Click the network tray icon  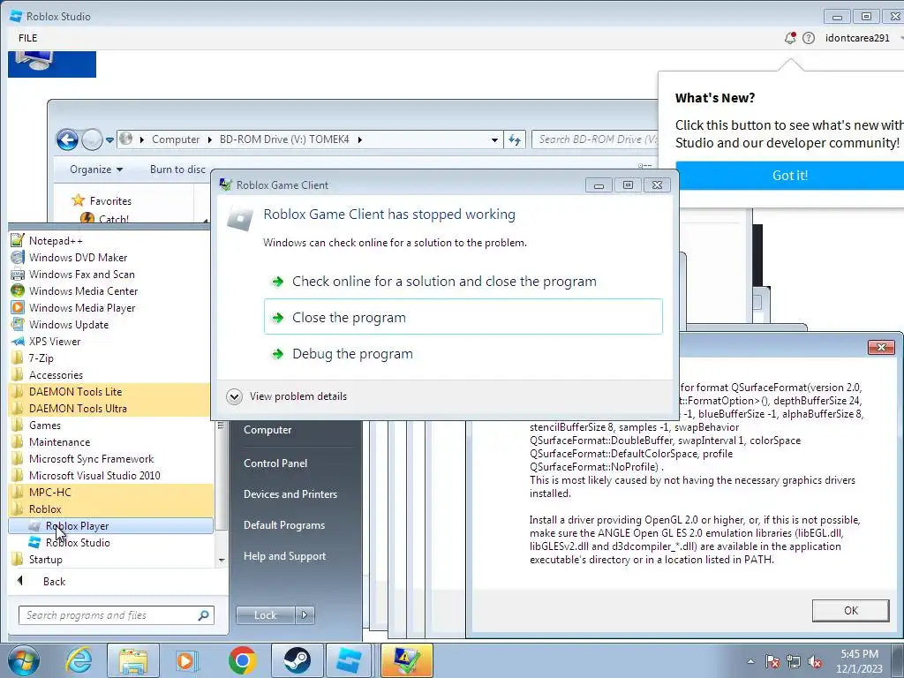pyautogui.click(x=794, y=661)
